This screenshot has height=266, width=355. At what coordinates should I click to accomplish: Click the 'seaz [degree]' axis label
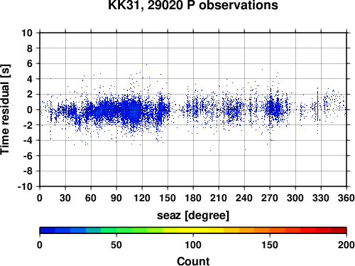[x=193, y=216]
